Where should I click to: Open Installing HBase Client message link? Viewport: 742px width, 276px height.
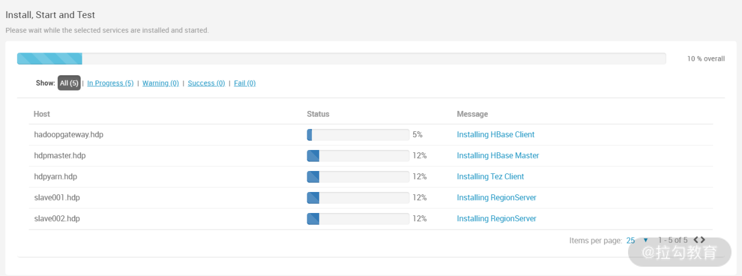(495, 135)
